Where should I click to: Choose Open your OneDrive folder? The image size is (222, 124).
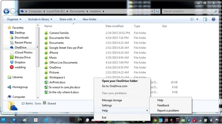click(120, 81)
